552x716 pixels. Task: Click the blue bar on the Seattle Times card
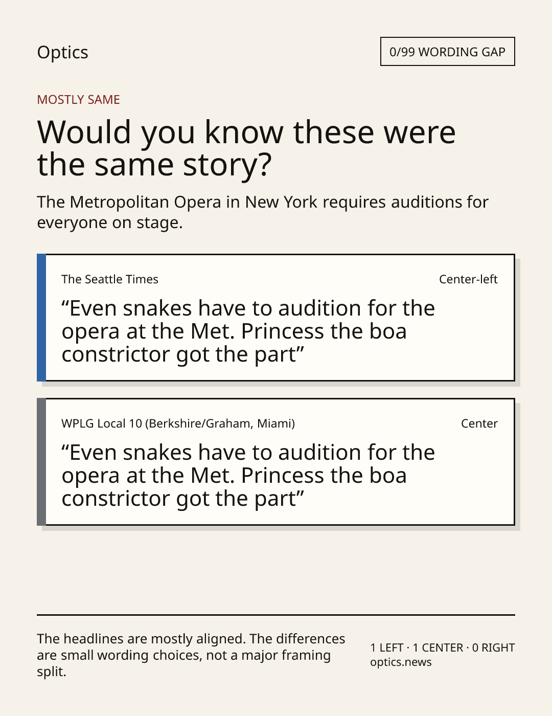(x=41, y=318)
